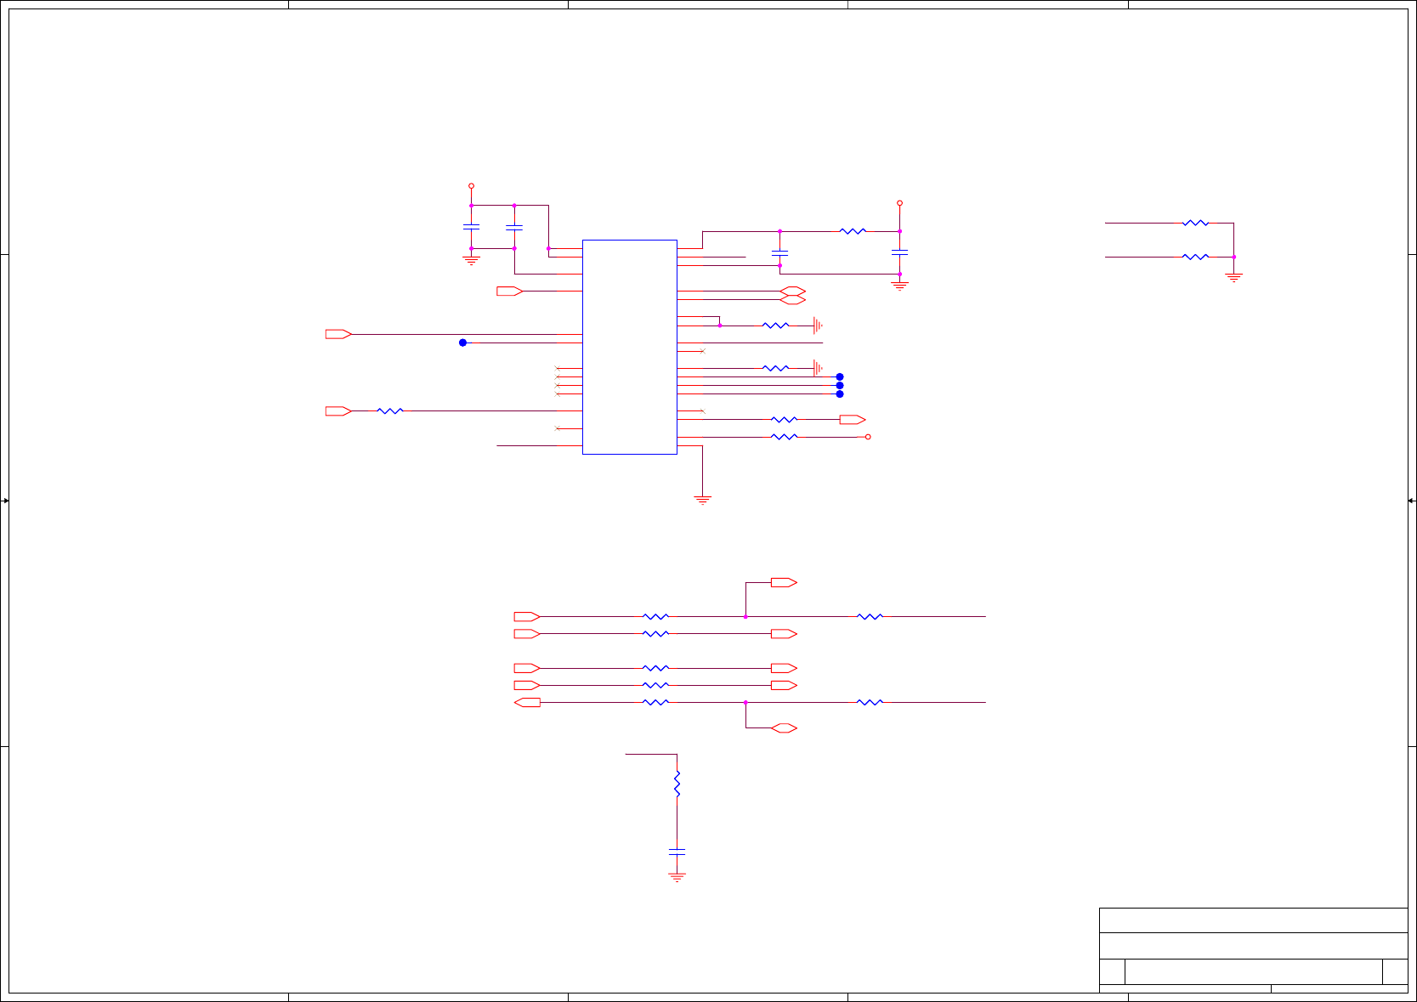1417x1002 pixels.
Task: Select the series resistor beside the far-left input port
Action: coord(390,411)
